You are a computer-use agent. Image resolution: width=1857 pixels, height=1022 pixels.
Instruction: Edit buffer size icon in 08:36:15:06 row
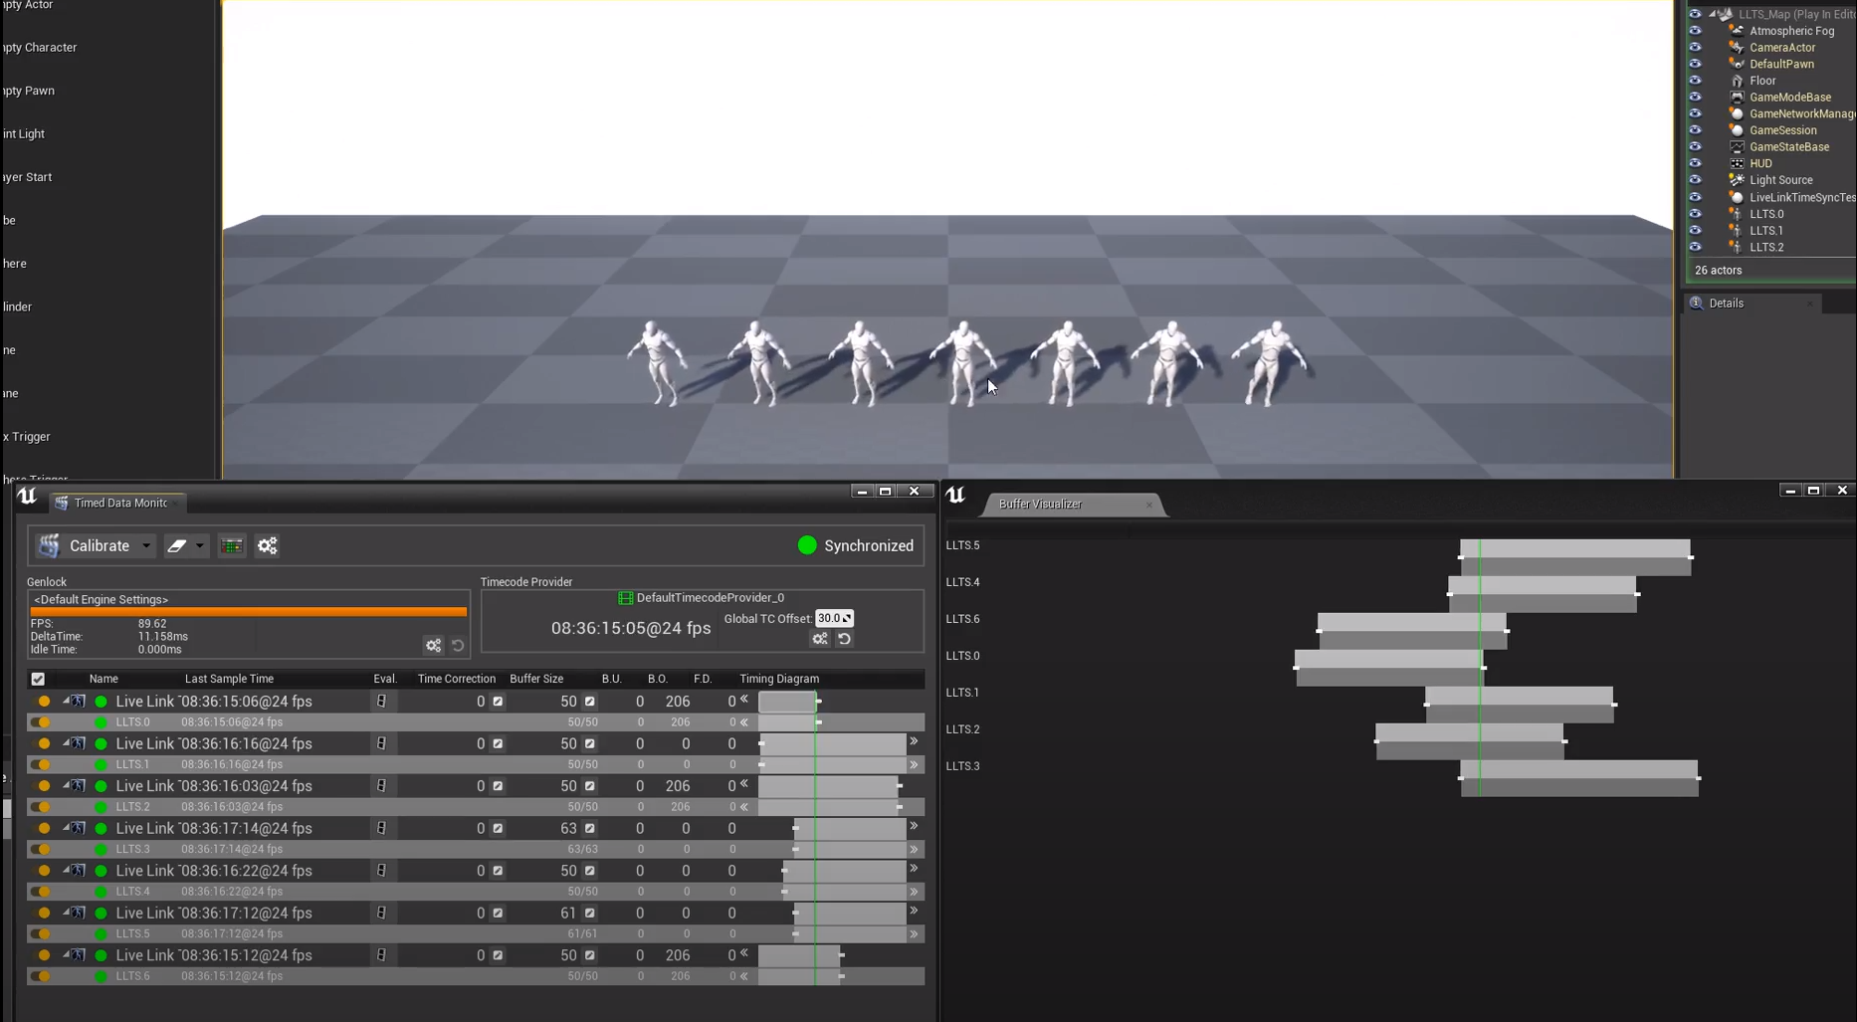[589, 702]
